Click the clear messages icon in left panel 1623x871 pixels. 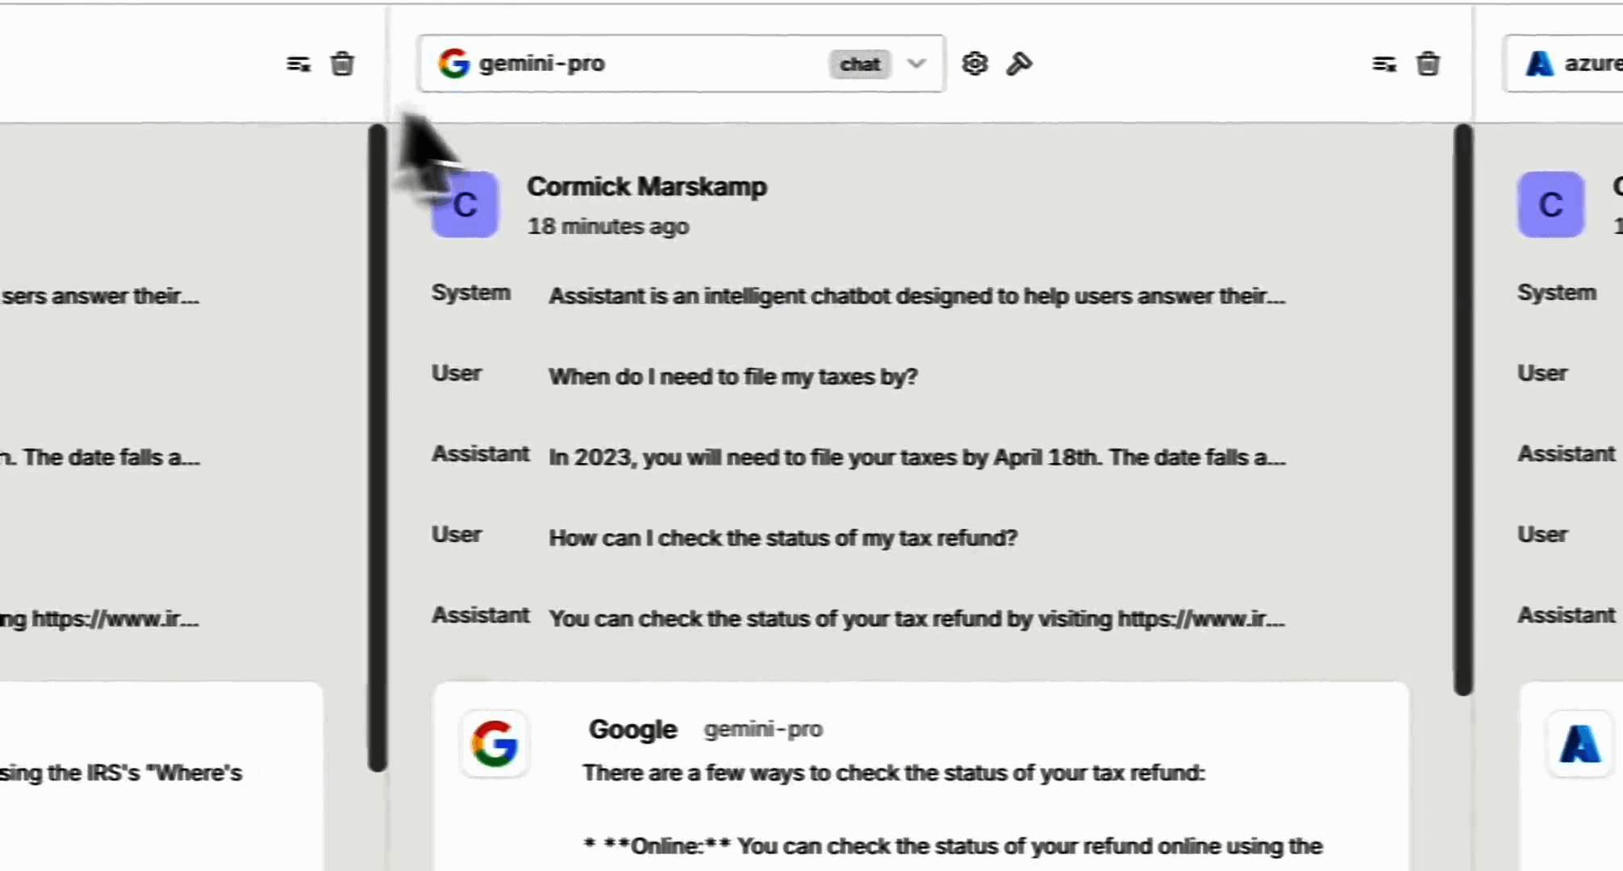(x=298, y=64)
